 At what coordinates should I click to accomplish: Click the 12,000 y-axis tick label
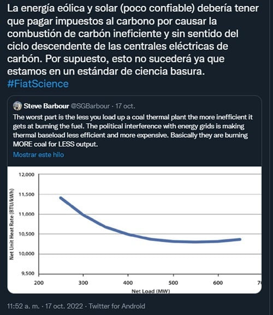click(x=27, y=174)
